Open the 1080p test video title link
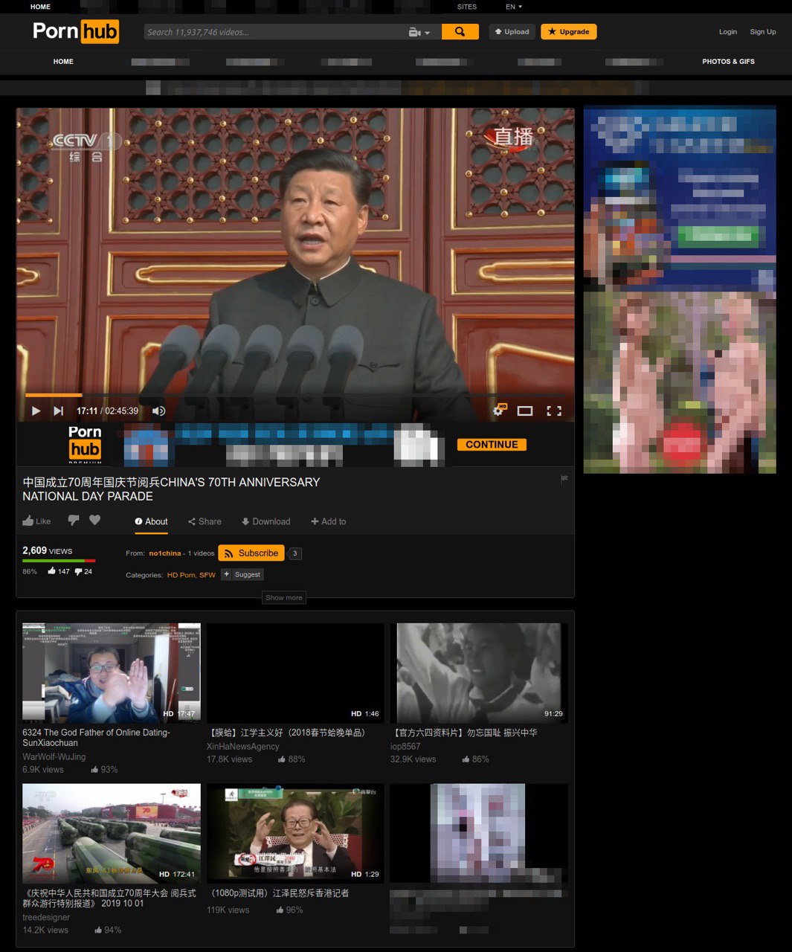792x952 pixels. [279, 893]
